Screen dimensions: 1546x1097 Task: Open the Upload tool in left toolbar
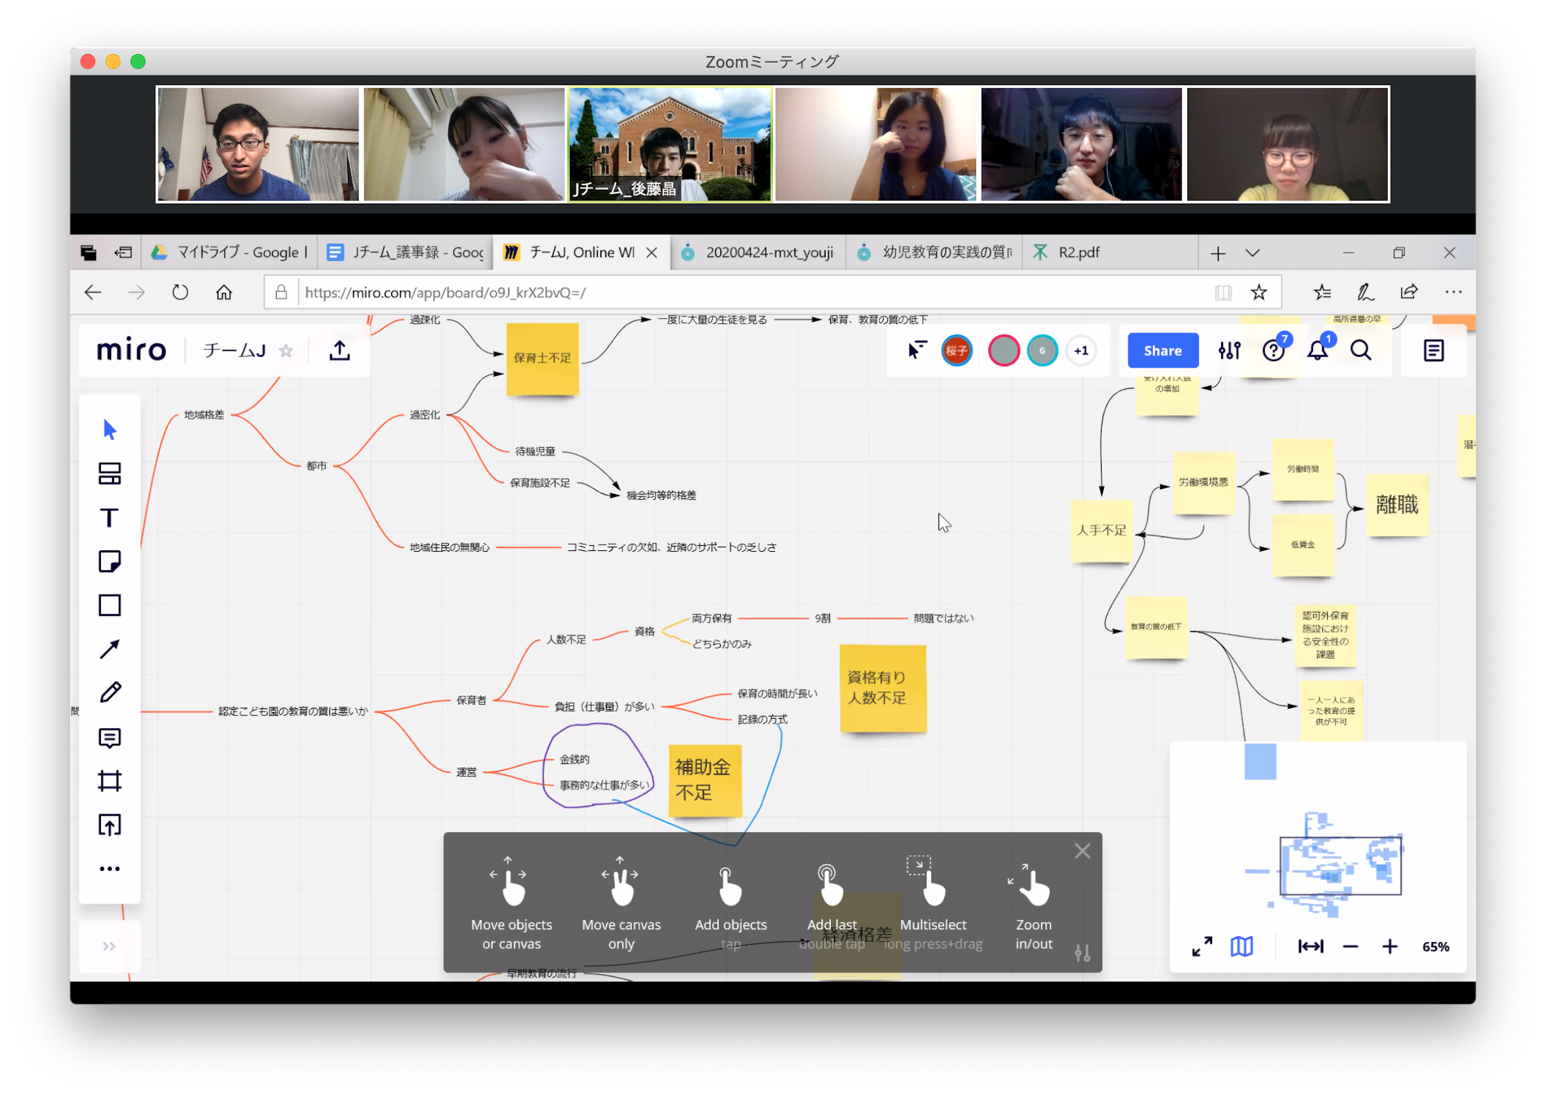(109, 825)
